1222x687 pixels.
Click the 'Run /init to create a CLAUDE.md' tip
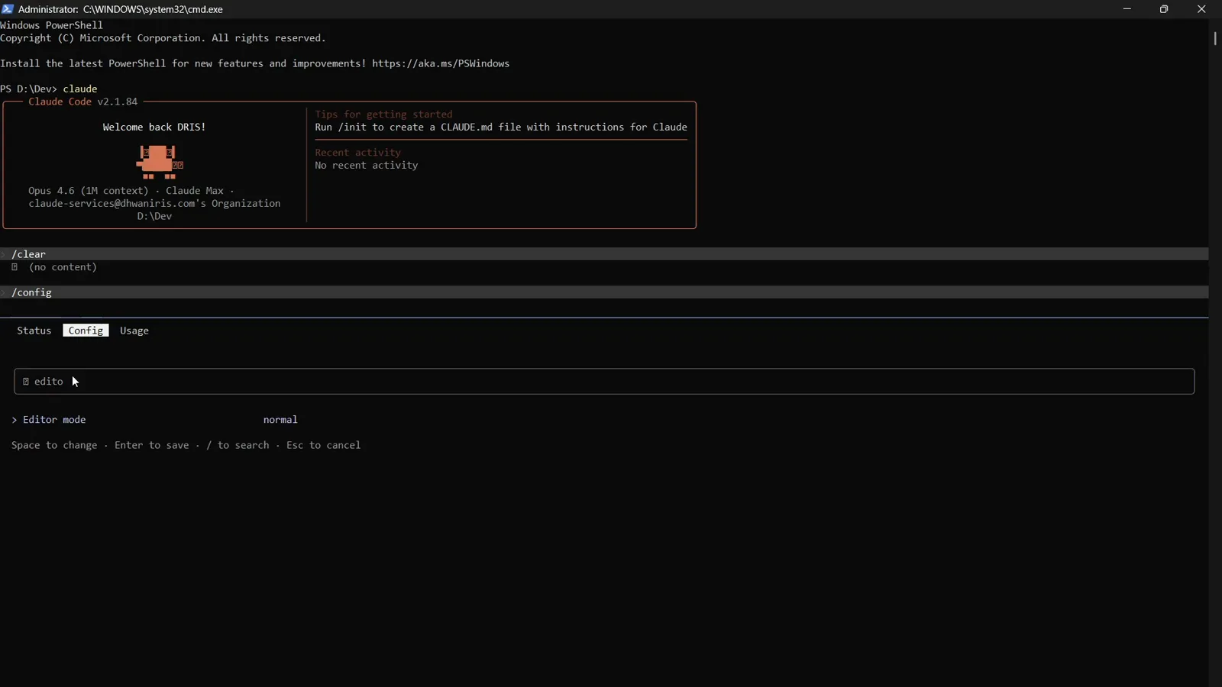click(x=501, y=127)
